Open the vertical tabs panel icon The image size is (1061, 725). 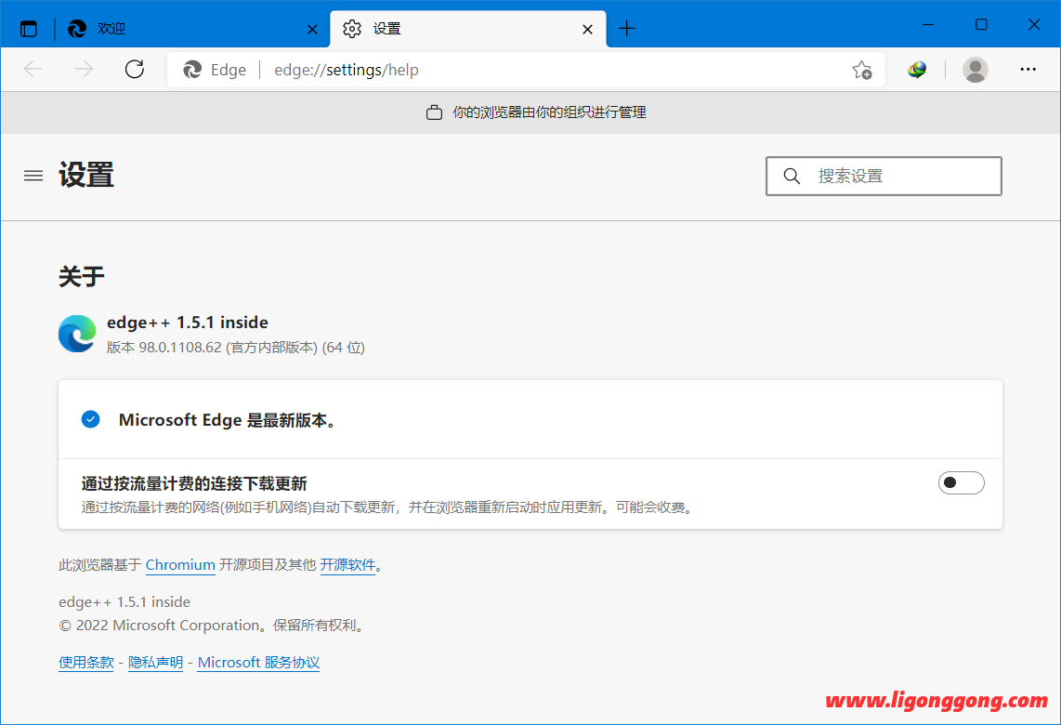tap(29, 29)
